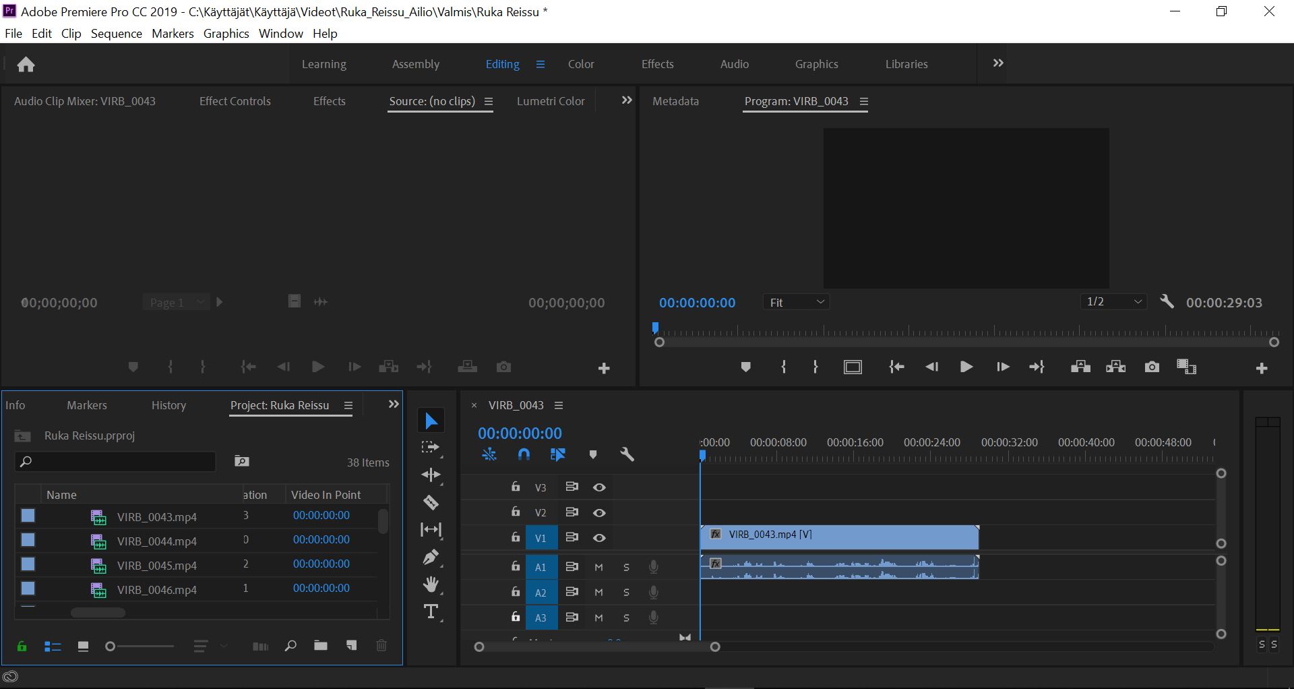
Task: Toggle Snap in timeline
Action: (x=524, y=454)
